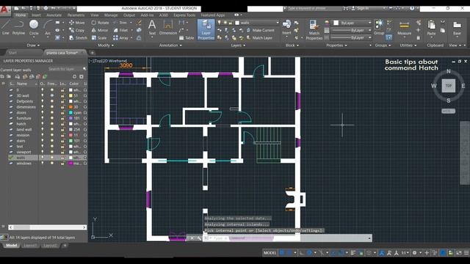Click color swatch of doors layer
The width and height of the screenshot is (470, 264).
70,112
